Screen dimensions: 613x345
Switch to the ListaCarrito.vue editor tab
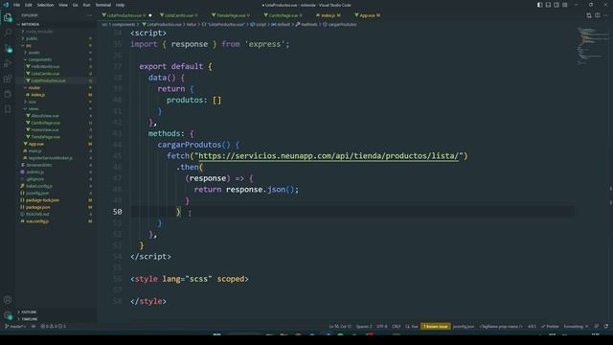(179, 15)
